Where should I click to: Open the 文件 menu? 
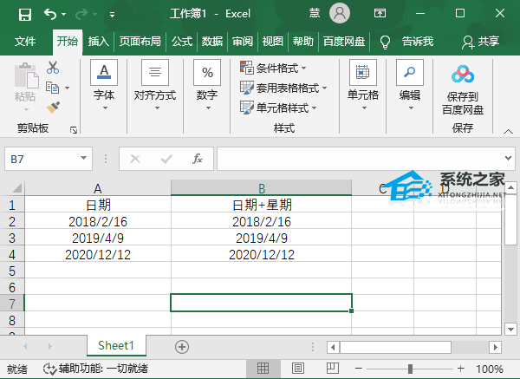tap(25, 42)
